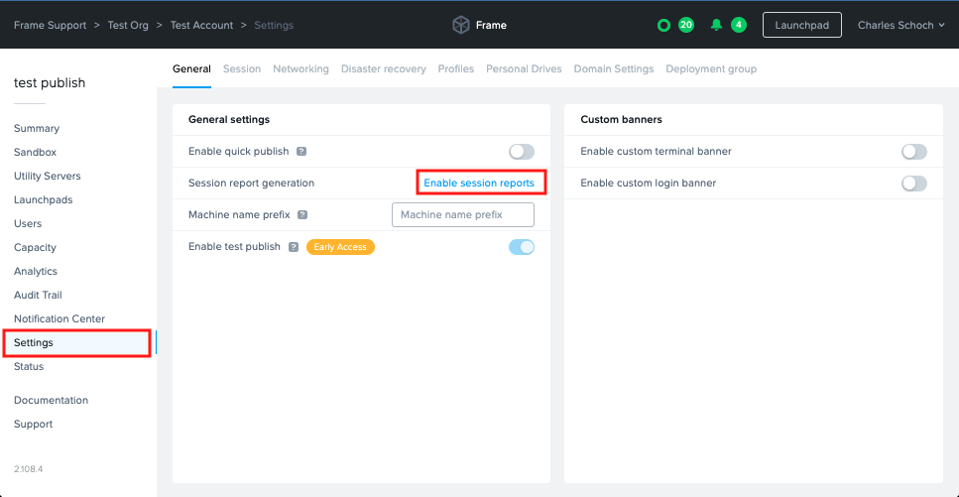This screenshot has height=497, width=959.
Task: Switch to the Session tab
Action: (242, 69)
